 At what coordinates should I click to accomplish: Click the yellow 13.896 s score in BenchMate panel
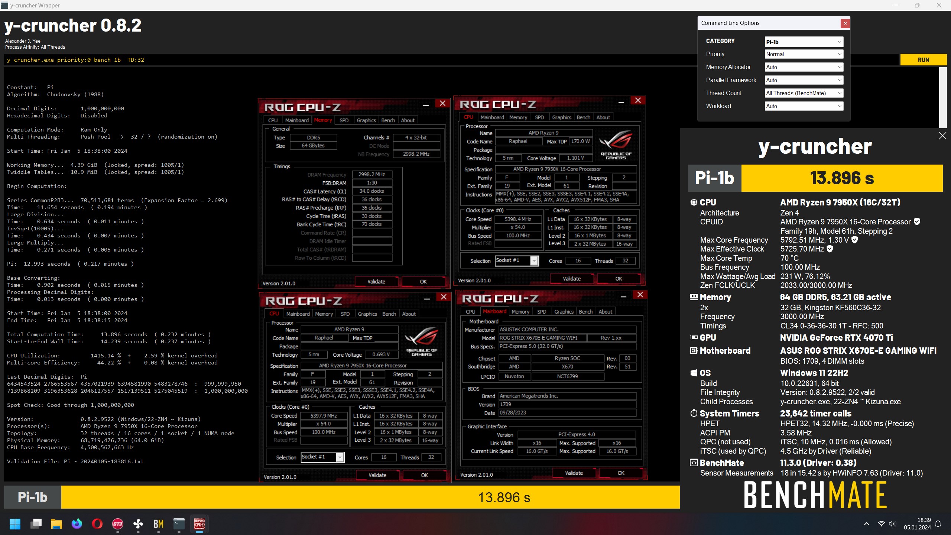[x=842, y=178]
